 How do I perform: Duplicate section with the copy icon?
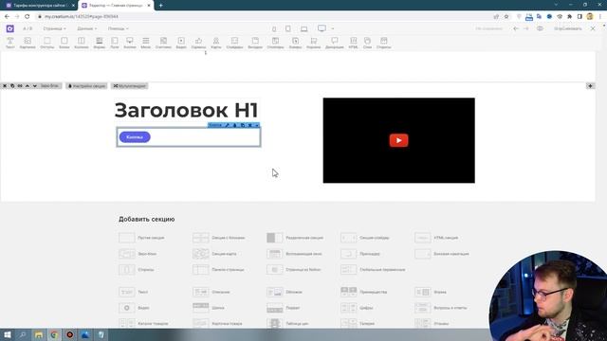[12, 86]
